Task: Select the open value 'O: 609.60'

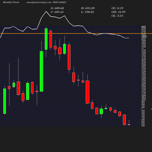Action: point(57,8)
